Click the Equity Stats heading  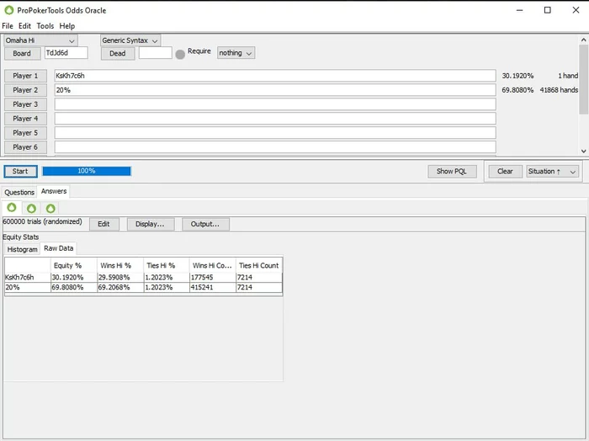(x=21, y=237)
